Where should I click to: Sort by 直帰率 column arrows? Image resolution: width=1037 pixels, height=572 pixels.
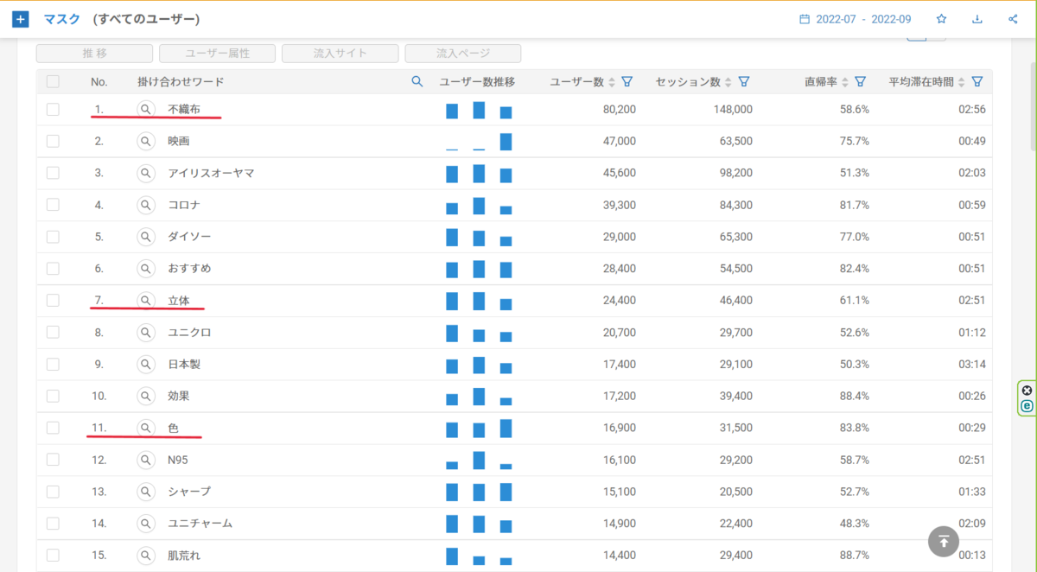(x=845, y=82)
